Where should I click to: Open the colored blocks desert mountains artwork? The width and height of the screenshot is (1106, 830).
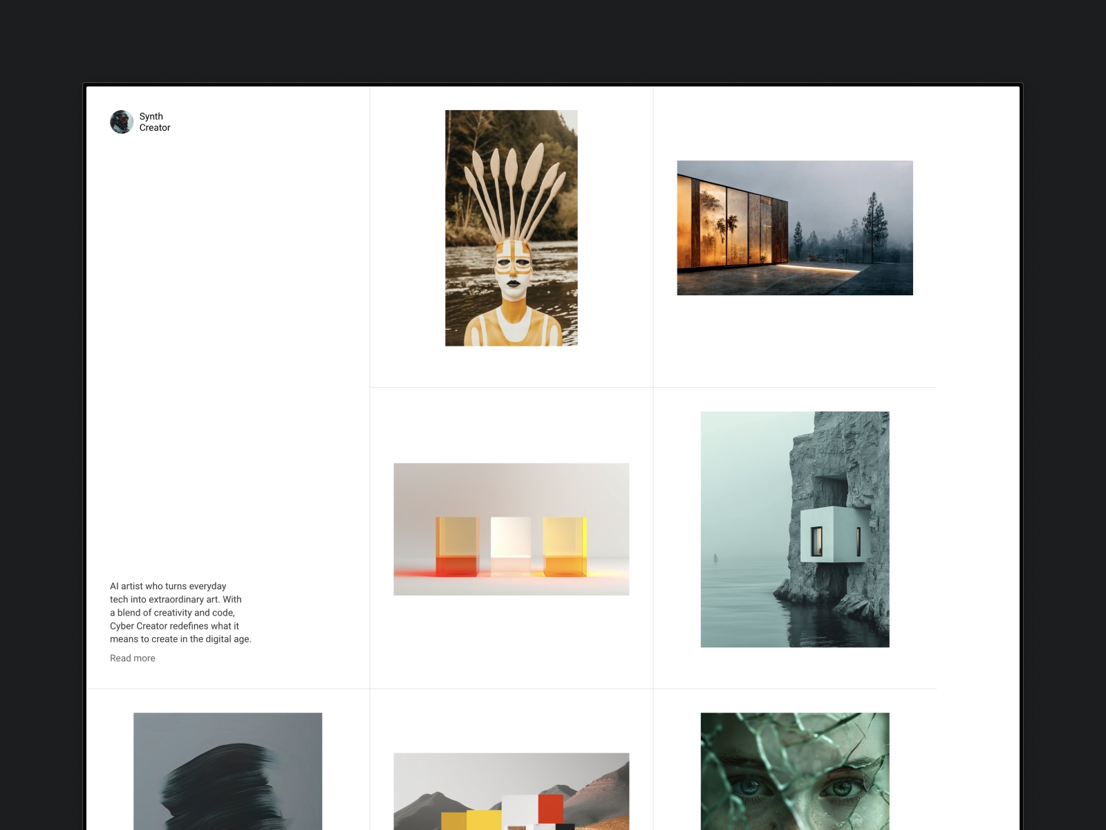click(512, 791)
